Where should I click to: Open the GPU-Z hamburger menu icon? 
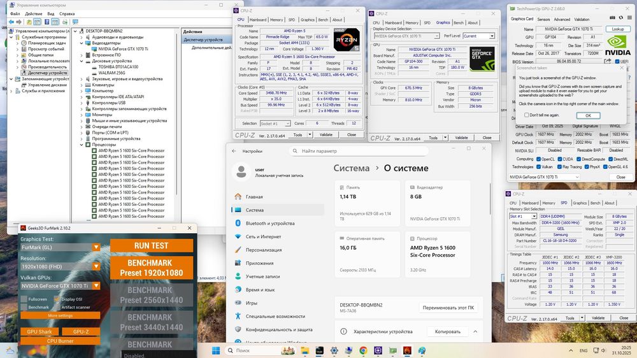point(629,18)
